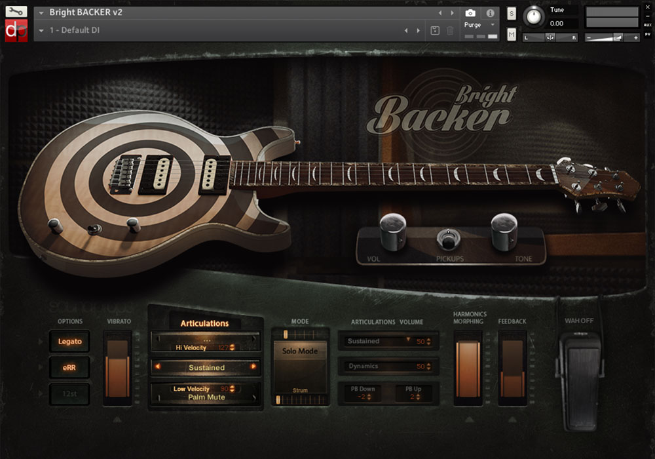Solo the instrument with S button
Screen dimensions: 655x459
coord(512,14)
